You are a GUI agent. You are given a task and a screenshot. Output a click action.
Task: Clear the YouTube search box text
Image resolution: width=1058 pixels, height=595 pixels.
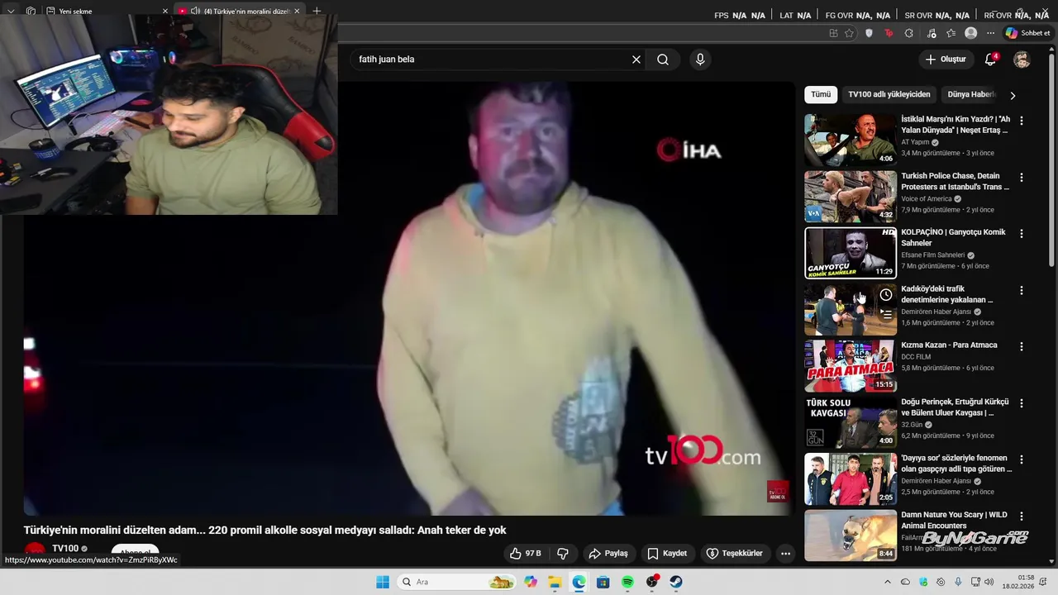click(x=636, y=59)
